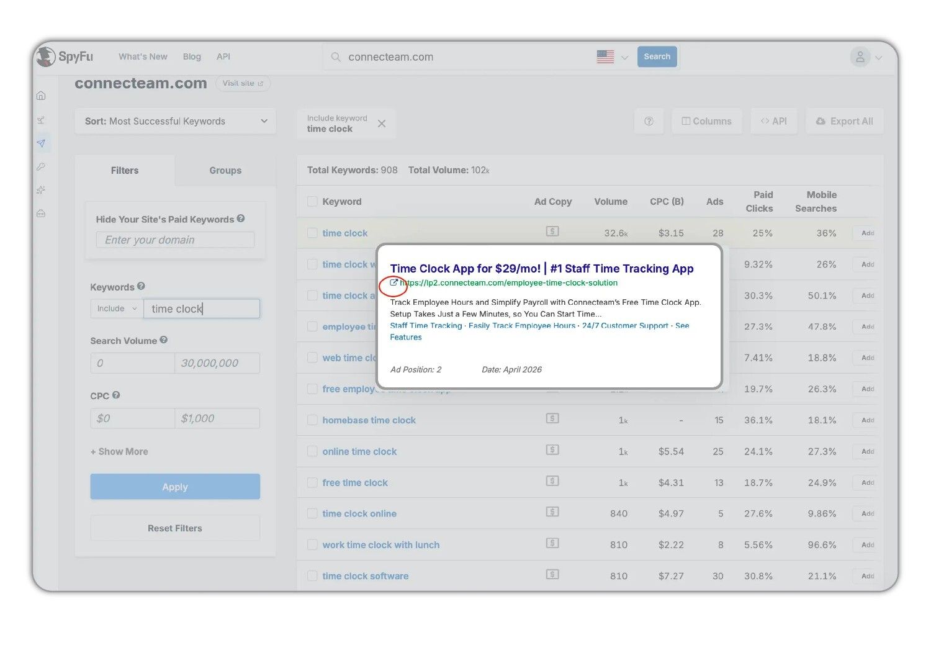931x658 pixels.
Task: Check the time clock software row
Action: [x=312, y=576]
